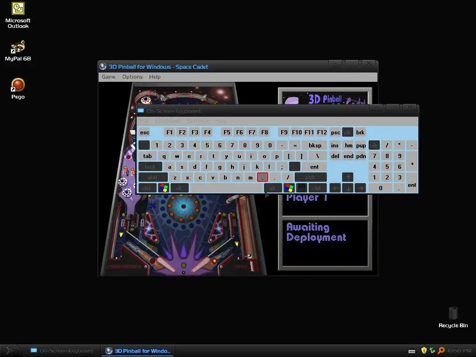
Task: Toggle the right ctrl key
Action: 317,188
